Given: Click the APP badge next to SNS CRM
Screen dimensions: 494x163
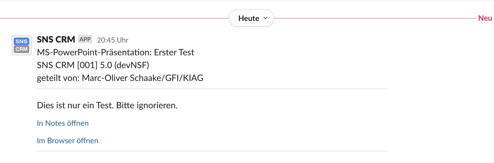Looking at the screenshot, I should click(85, 39).
